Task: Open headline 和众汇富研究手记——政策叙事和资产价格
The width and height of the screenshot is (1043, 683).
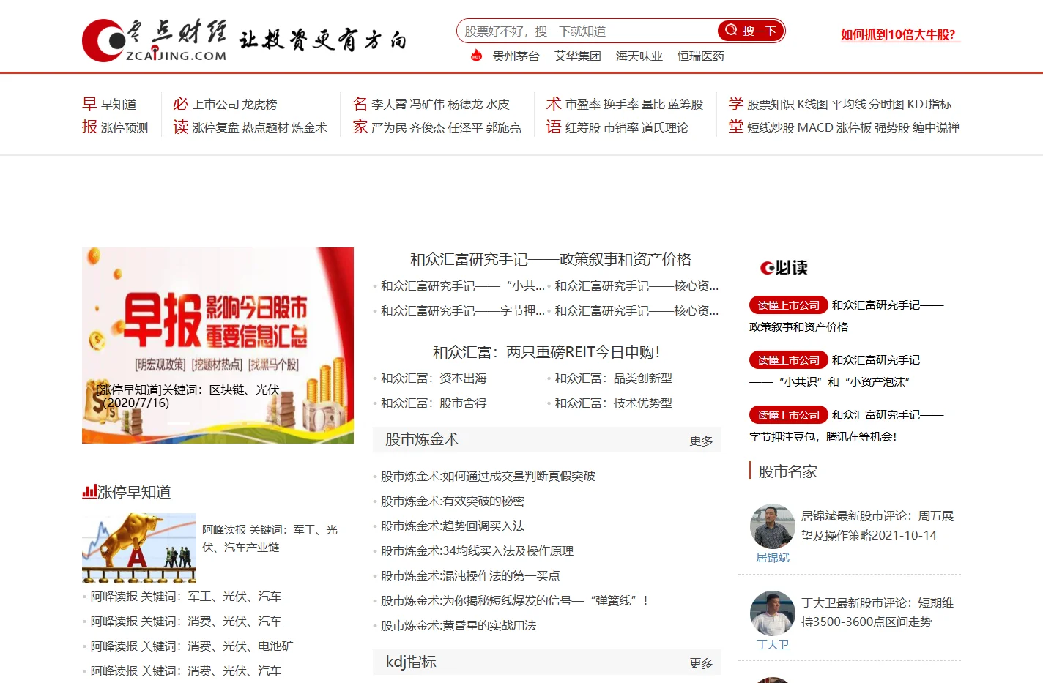Action: [551, 259]
